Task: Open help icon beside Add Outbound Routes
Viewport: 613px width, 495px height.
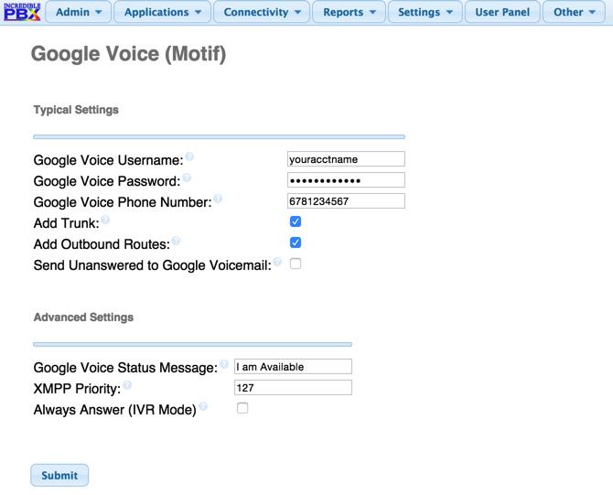Action: [176, 241]
